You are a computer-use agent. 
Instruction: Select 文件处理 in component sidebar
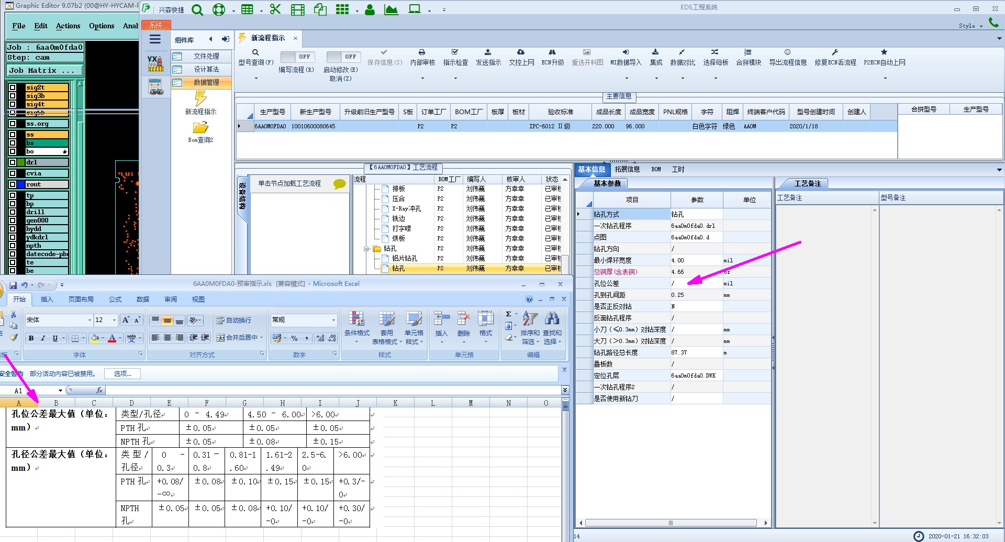click(x=202, y=56)
